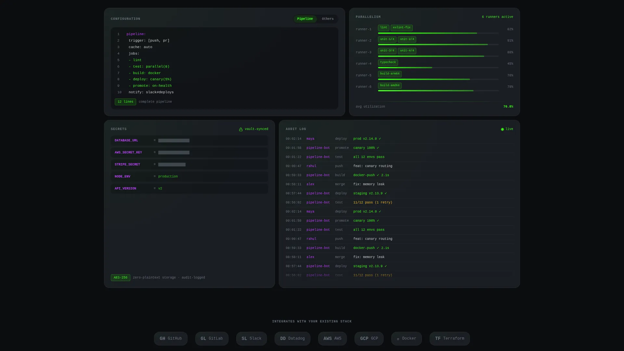Click config line 'notify: slack#deploys'

(151, 92)
